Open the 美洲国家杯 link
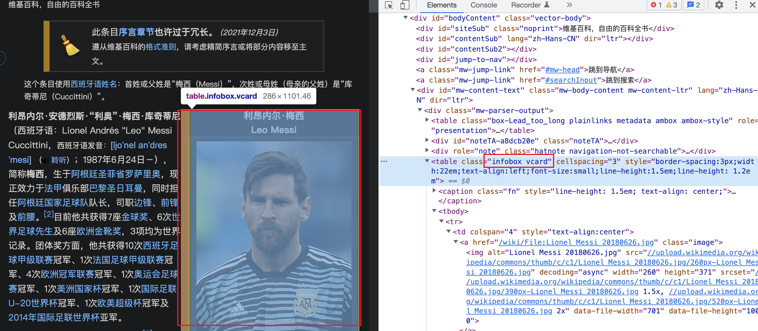The width and height of the screenshot is (758, 331). 79,288
